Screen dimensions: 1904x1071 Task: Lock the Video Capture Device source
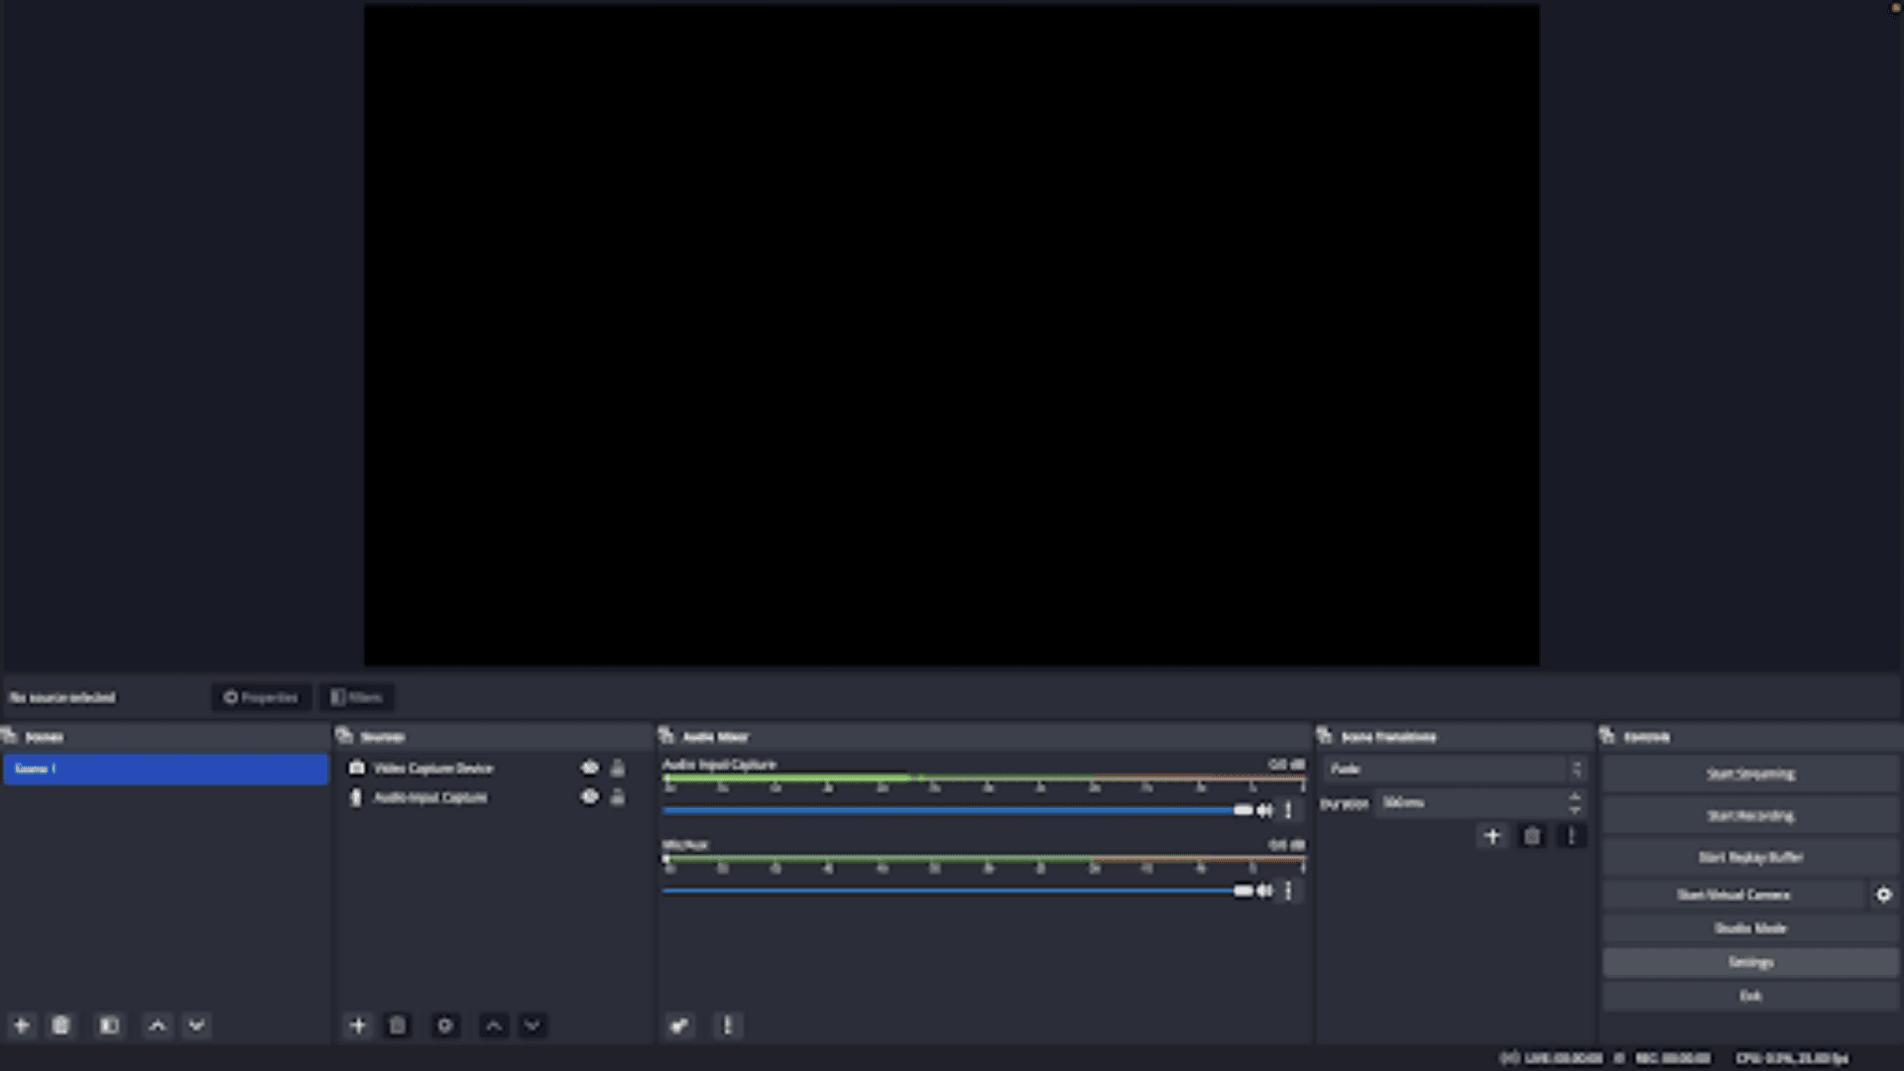click(x=618, y=768)
